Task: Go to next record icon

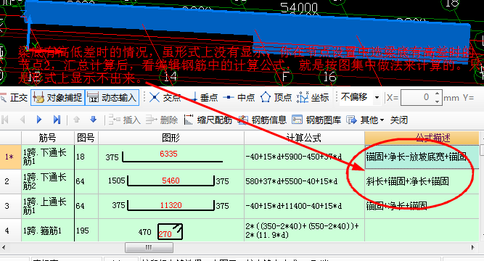Action: (39, 120)
